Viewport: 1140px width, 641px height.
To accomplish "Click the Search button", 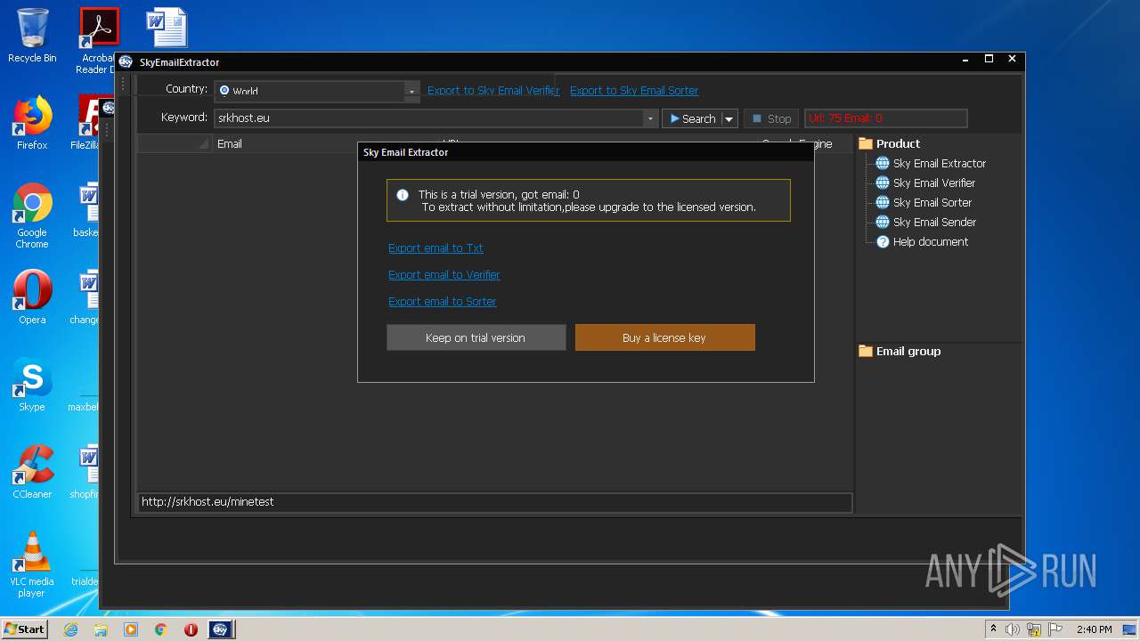I will [692, 118].
